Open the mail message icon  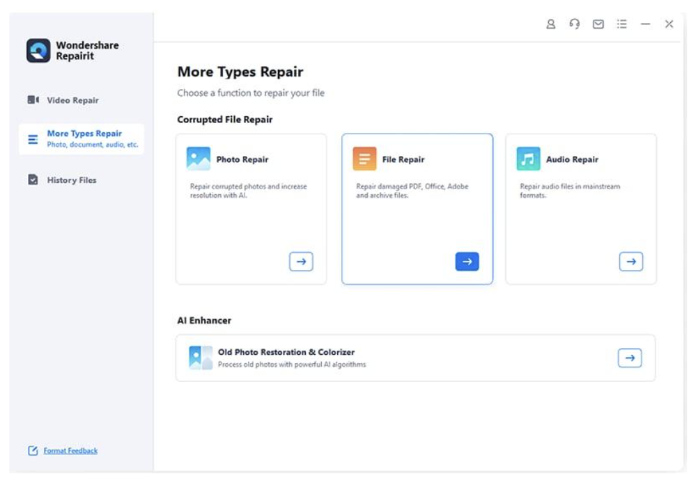pyautogui.click(x=598, y=24)
